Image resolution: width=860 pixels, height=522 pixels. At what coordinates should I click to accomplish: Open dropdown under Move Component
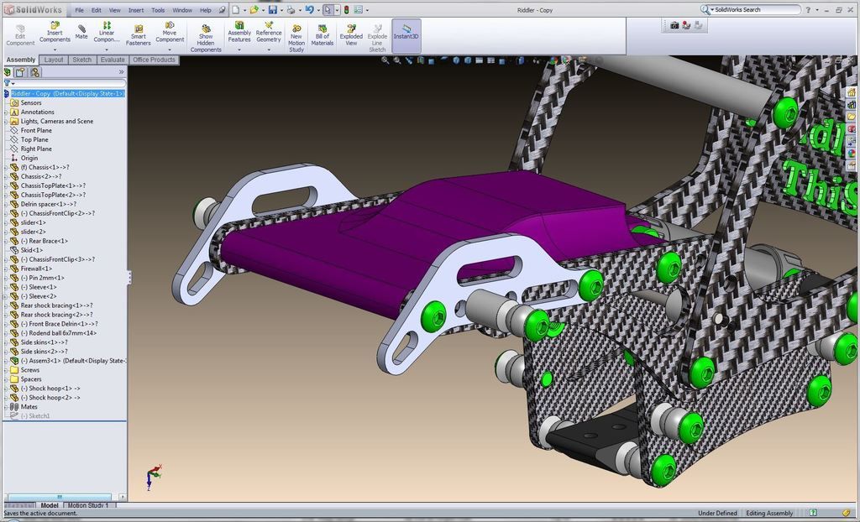[170, 50]
